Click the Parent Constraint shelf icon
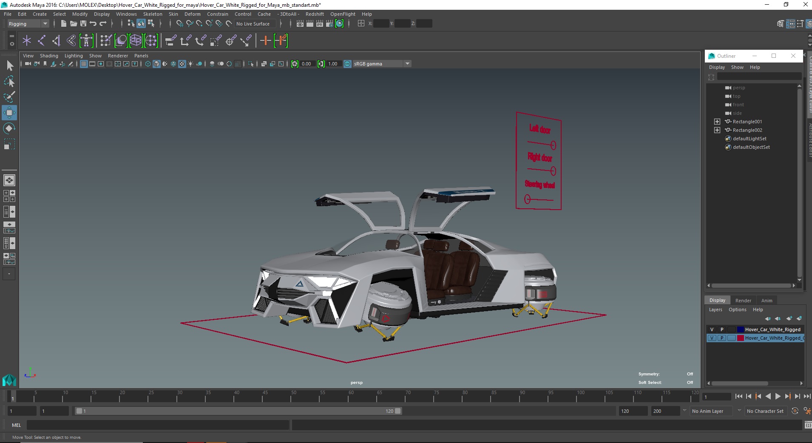The image size is (812, 443). click(171, 41)
